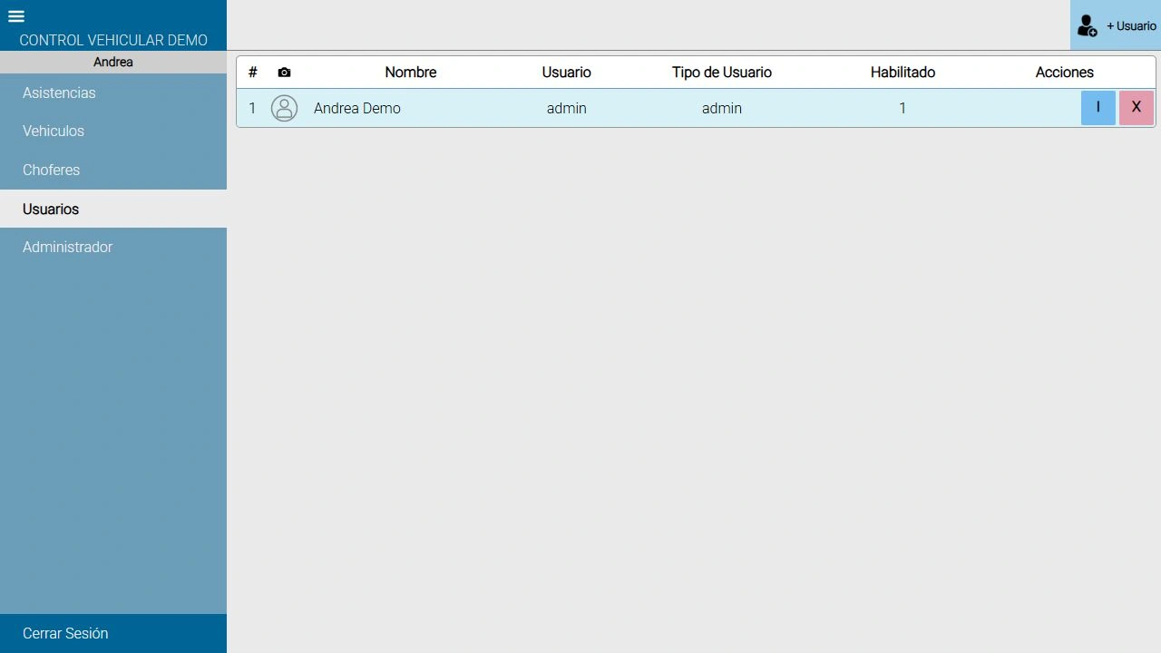Click the + Usuario label

click(x=1131, y=25)
